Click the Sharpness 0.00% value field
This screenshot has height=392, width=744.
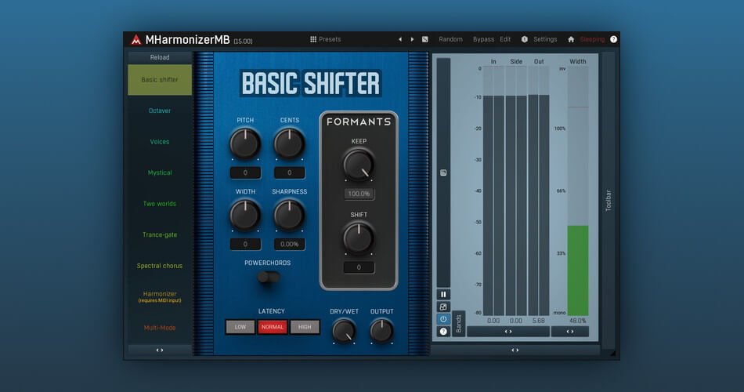click(x=290, y=245)
